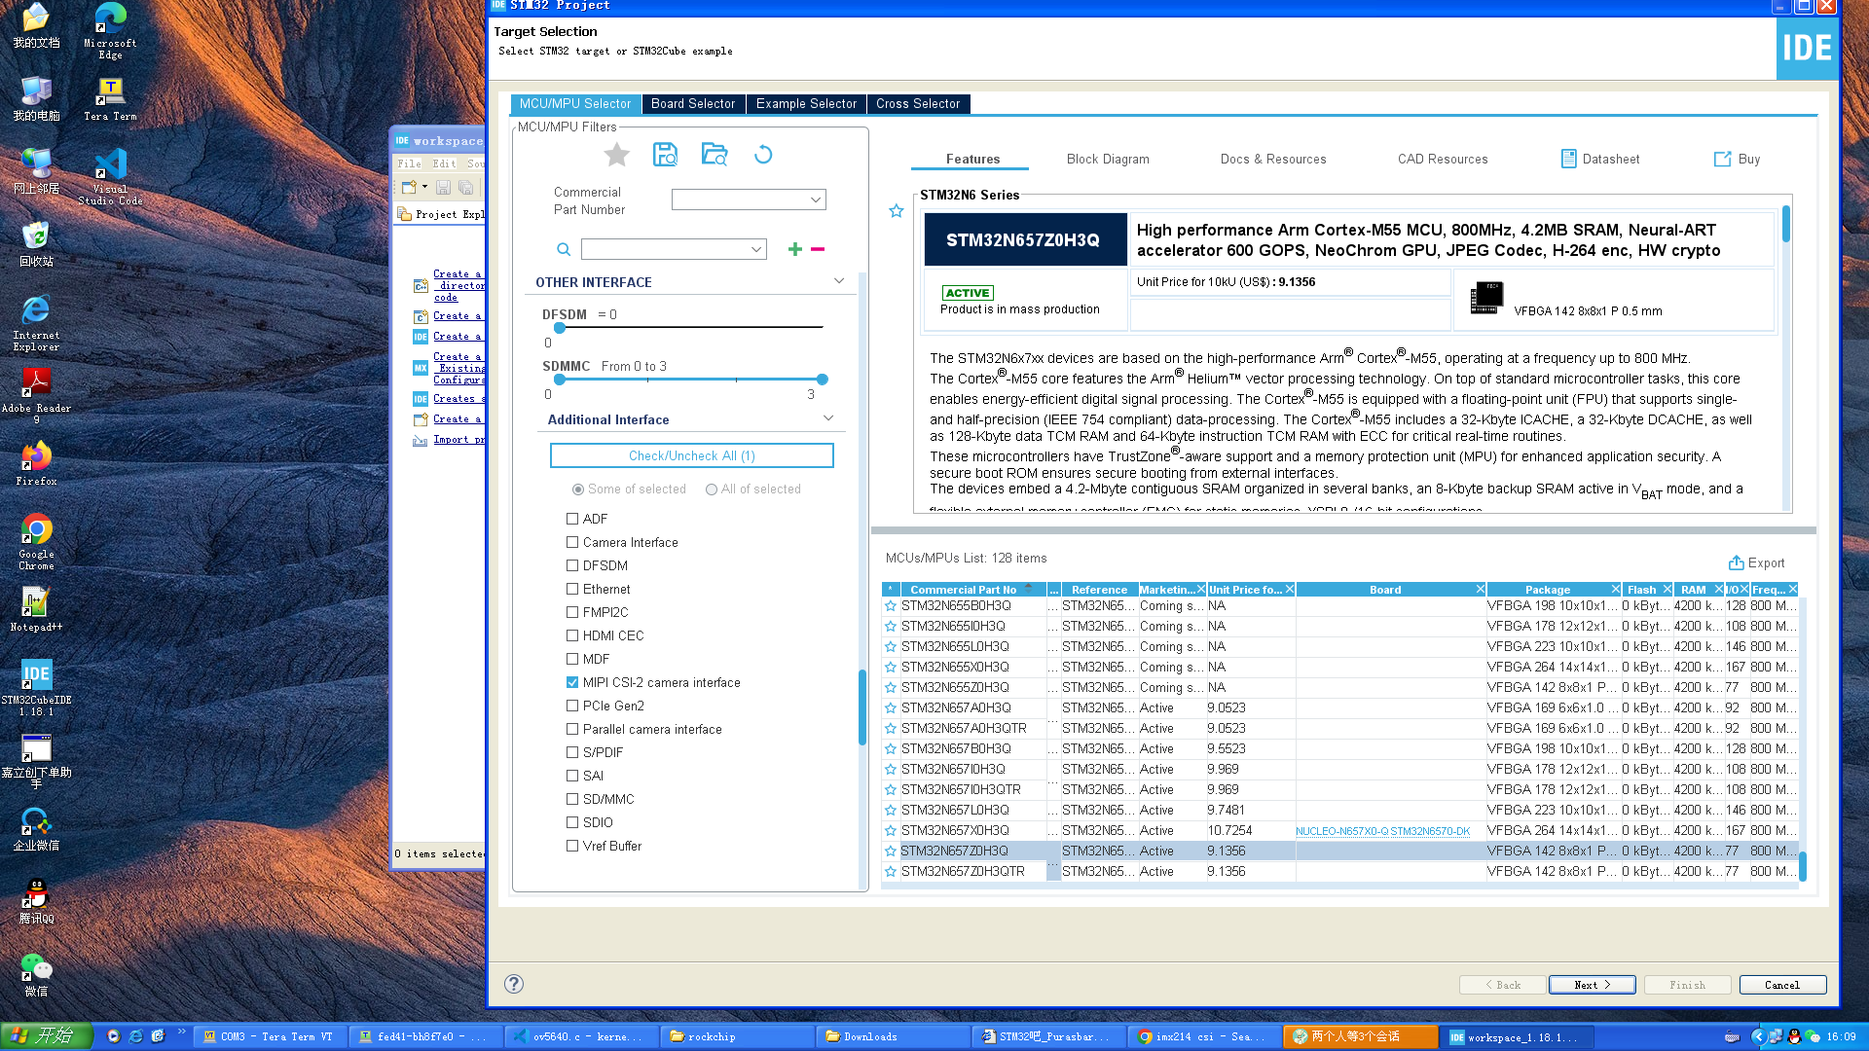Open STM32CubeIDE 1.18.1 desktop icon

pos(36,687)
